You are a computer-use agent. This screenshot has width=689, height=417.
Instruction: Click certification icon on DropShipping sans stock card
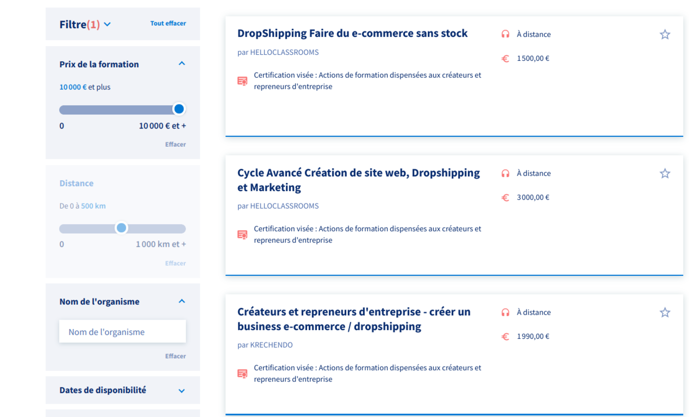pos(242,81)
